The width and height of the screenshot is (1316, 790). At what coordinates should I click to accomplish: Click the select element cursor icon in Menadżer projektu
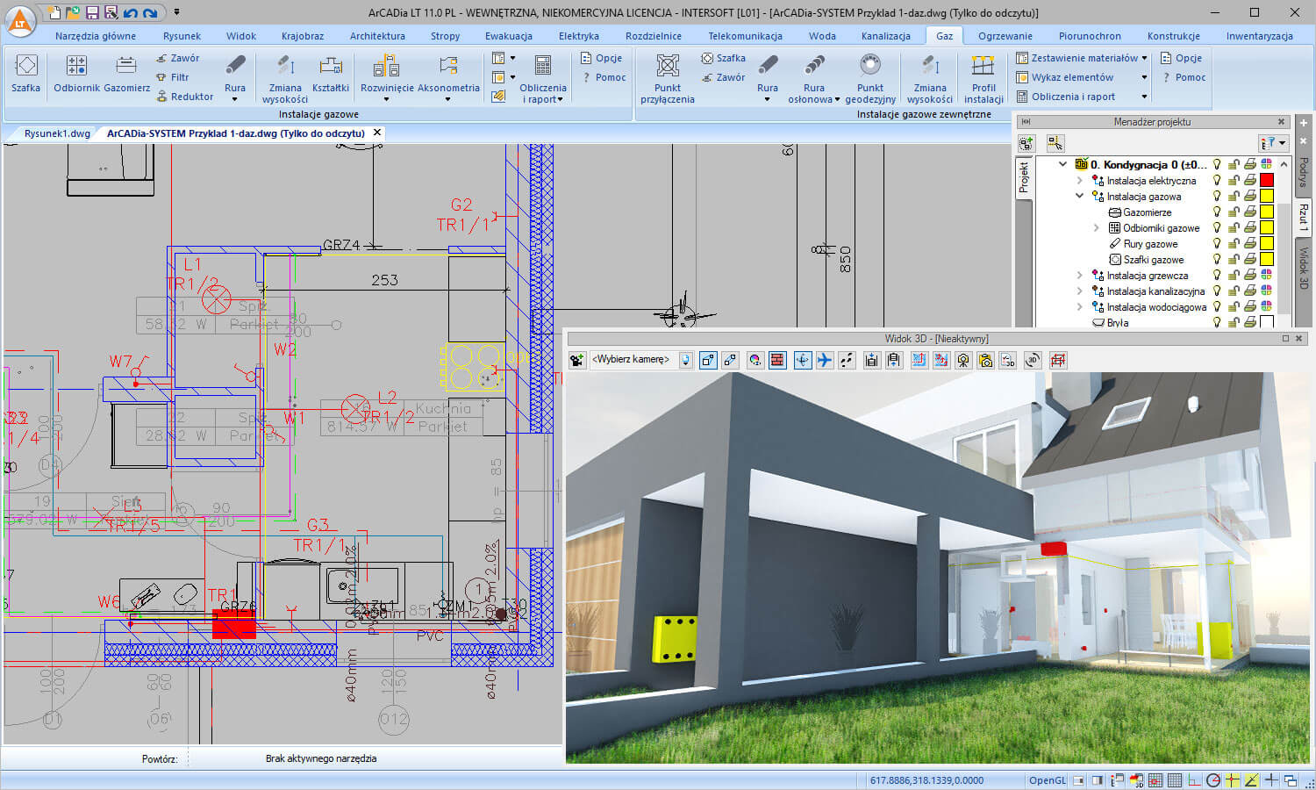(x=1055, y=142)
